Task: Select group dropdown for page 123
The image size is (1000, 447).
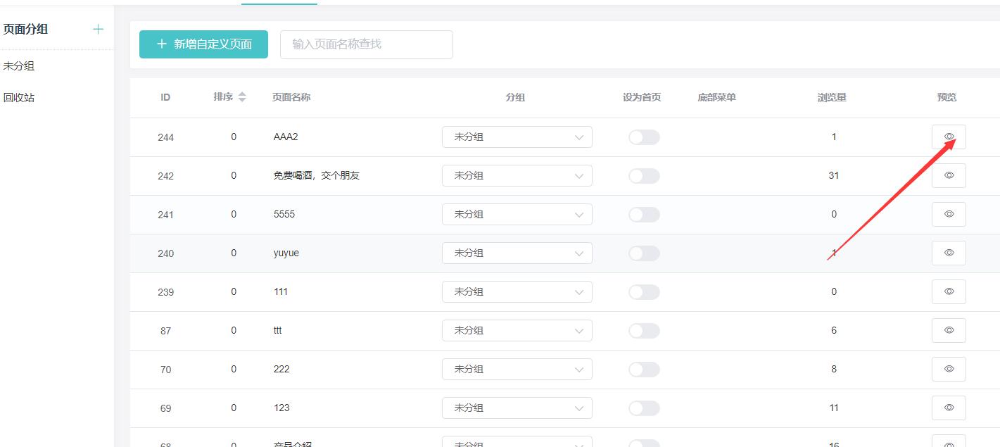Action: pyautogui.click(x=517, y=408)
